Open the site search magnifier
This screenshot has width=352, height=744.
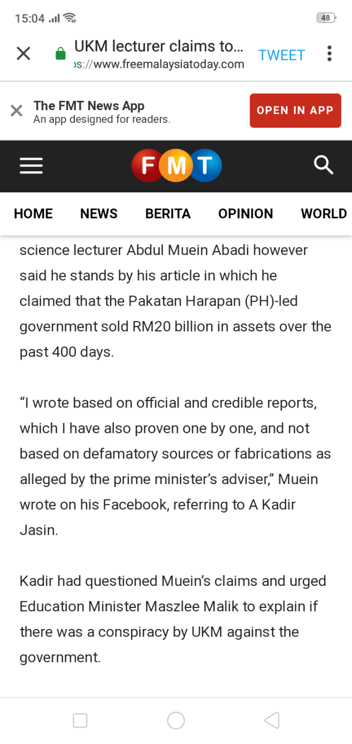pyautogui.click(x=323, y=165)
